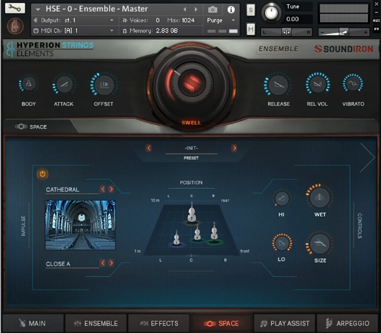The width and height of the screenshot is (381, 333).
Task: Open the Output st. 1 dropdown
Action: 75,20
